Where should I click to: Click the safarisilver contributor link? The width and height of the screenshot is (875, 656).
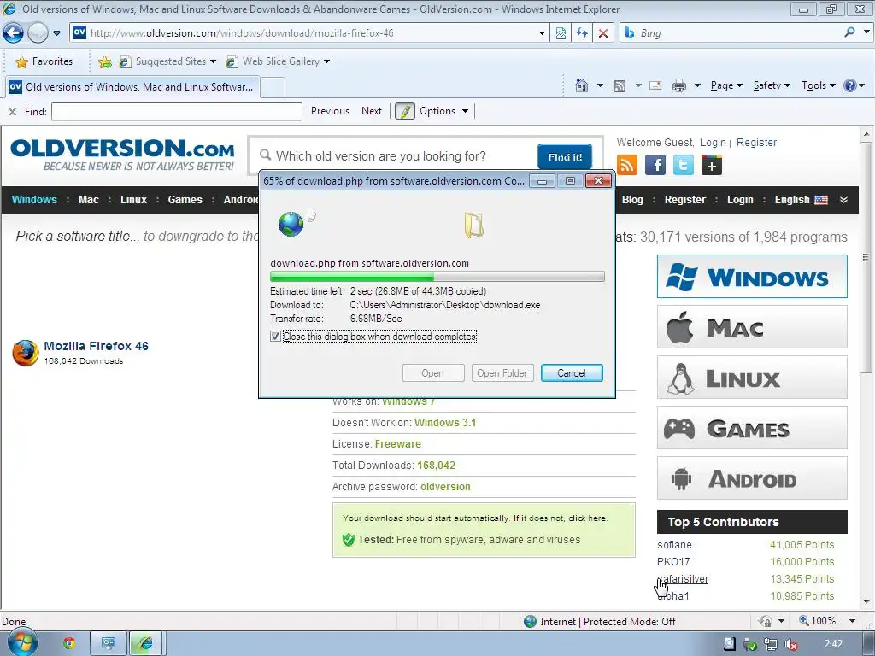683,579
